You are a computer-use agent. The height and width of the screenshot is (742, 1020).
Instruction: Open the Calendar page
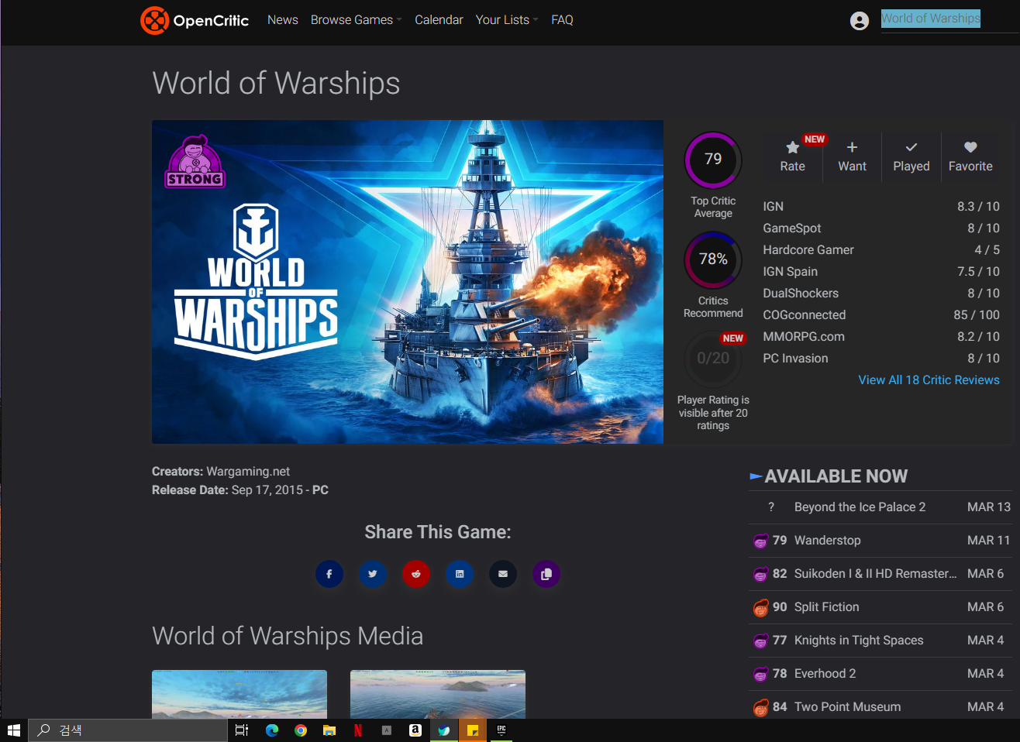[439, 20]
